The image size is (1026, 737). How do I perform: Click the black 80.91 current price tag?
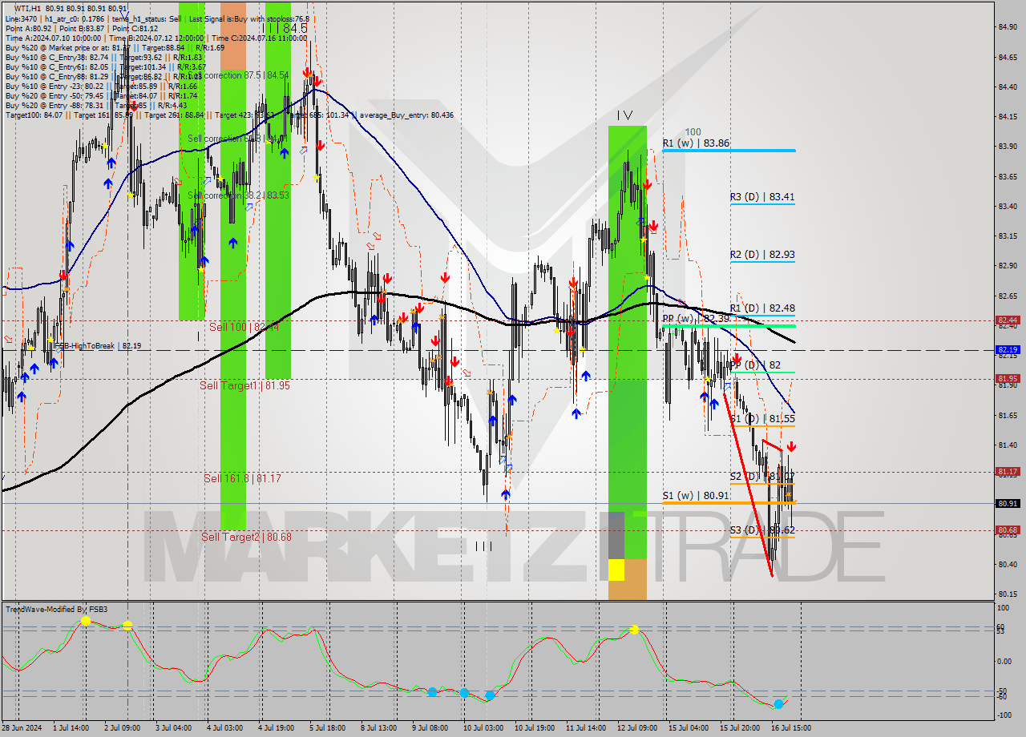(1008, 504)
